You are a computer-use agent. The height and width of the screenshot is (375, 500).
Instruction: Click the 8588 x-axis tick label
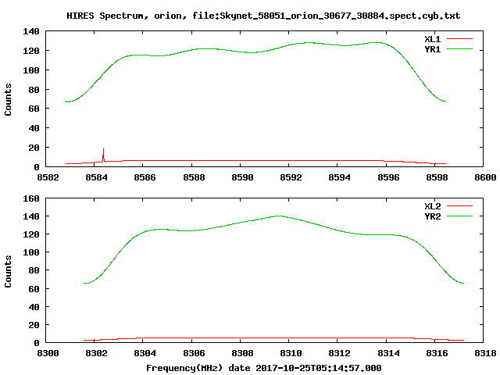click(194, 177)
